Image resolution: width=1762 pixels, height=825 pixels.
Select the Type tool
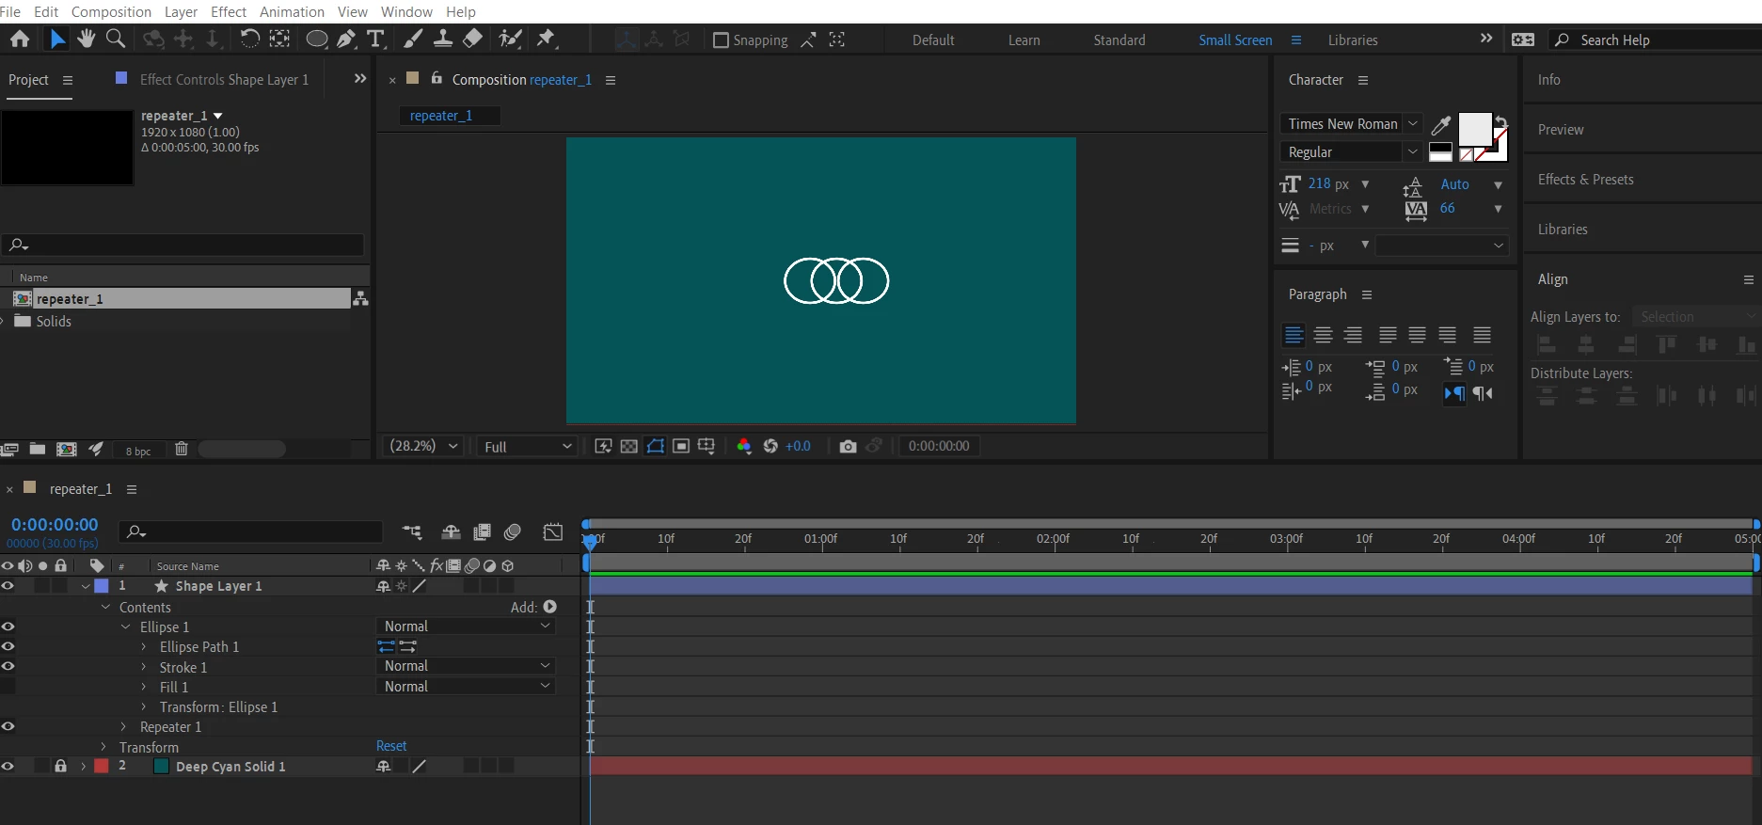(376, 39)
